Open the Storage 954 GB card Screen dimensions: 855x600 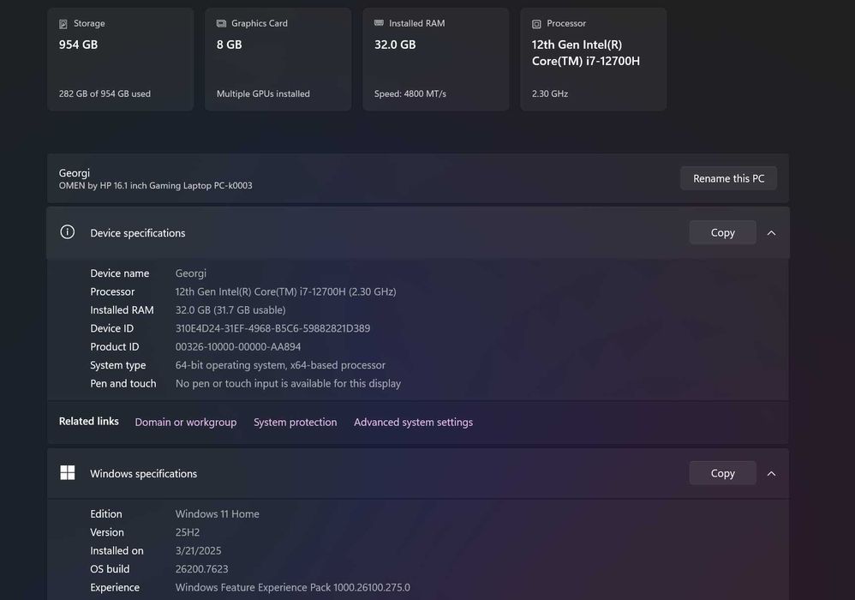point(121,59)
